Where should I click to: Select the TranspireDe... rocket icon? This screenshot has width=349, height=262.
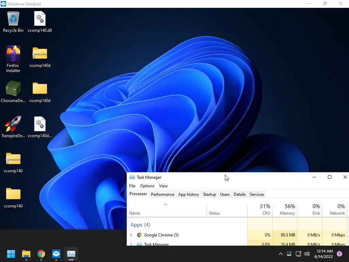[13, 127]
